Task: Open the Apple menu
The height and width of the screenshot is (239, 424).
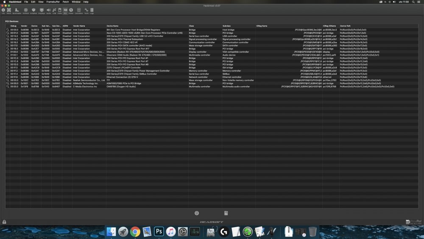Action: [x=4, y=2]
